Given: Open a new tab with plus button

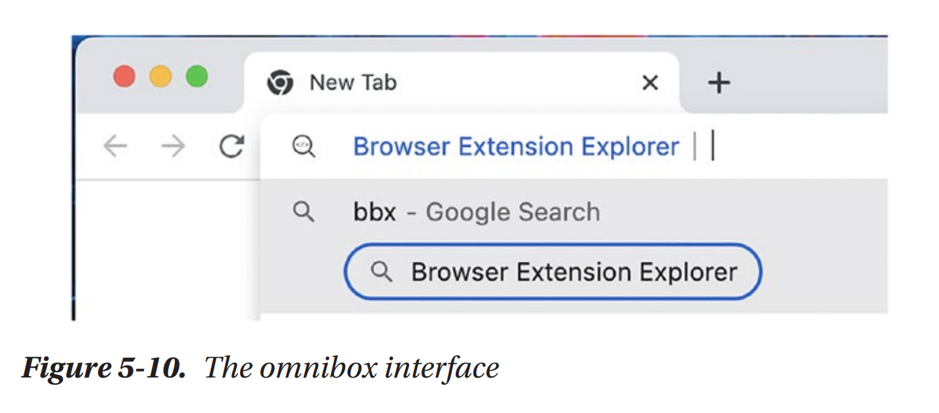Looking at the screenshot, I should (x=719, y=83).
